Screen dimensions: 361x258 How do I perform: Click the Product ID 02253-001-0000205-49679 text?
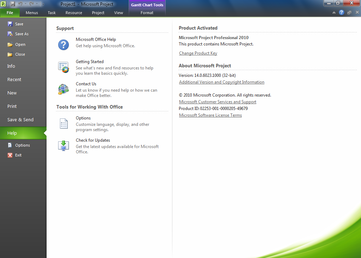pyautogui.click(x=213, y=109)
